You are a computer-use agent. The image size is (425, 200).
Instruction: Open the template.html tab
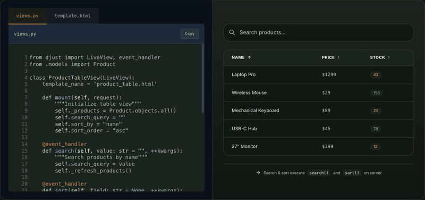[73, 16]
